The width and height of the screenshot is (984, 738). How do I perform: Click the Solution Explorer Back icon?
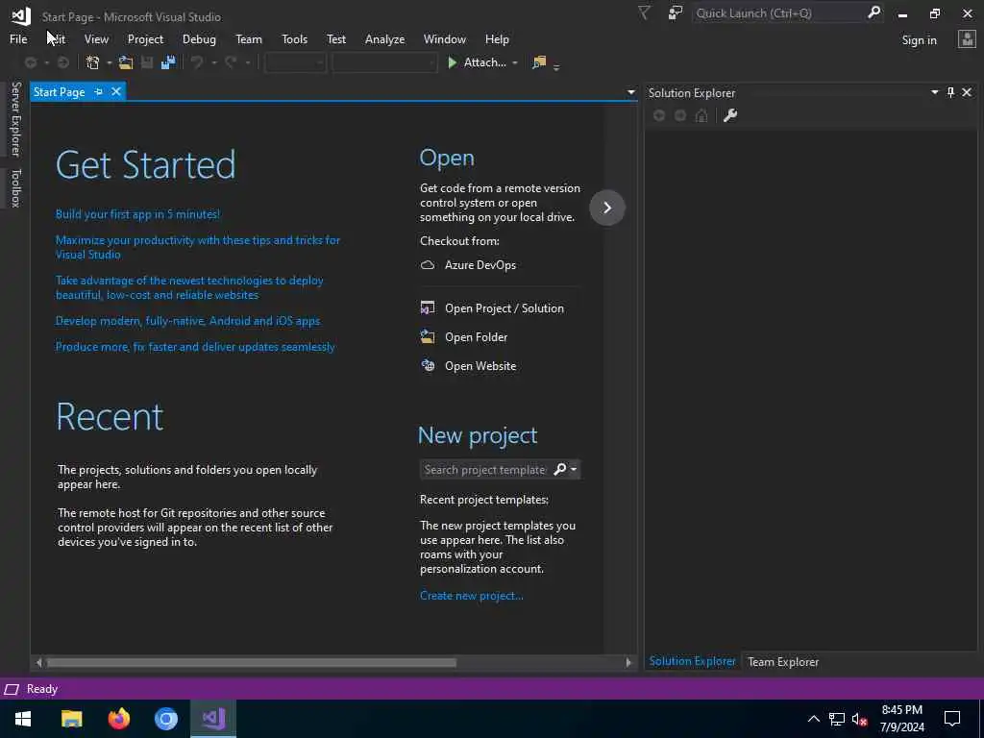[659, 115]
